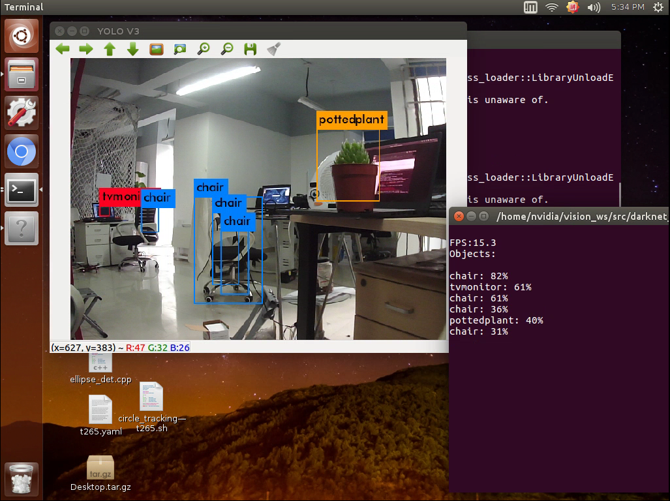The image size is (670, 501).
Task: Close the darknet terminal window
Action: click(459, 216)
